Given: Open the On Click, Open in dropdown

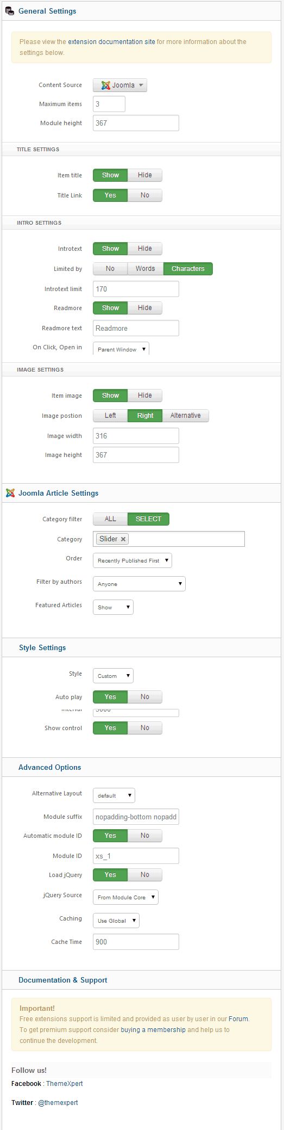Looking at the screenshot, I should pos(121,349).
